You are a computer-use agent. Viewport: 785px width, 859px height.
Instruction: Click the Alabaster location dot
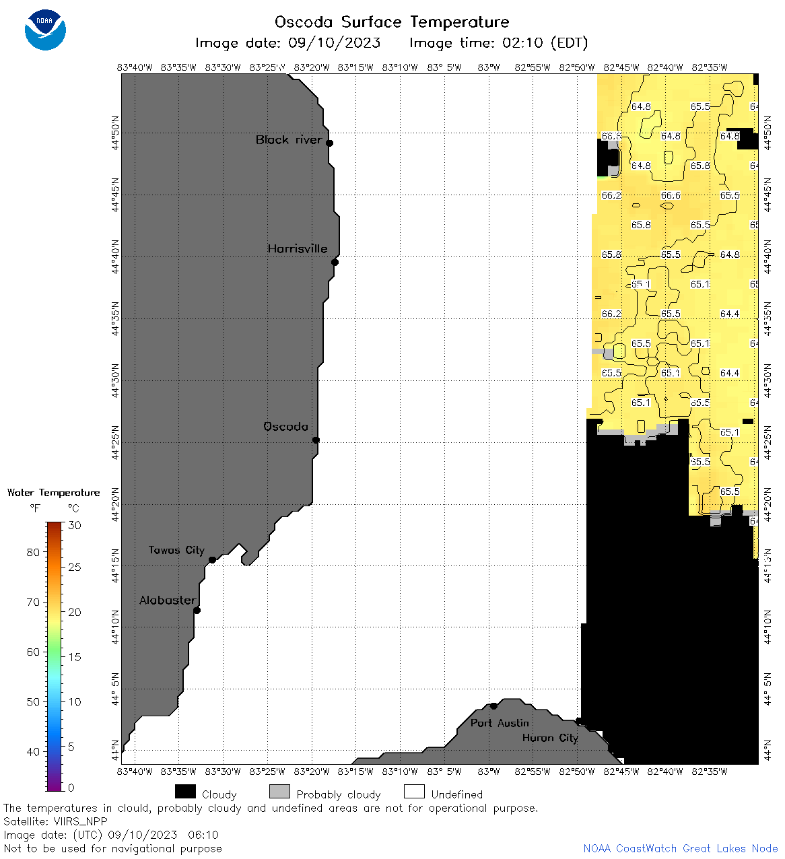197,610
